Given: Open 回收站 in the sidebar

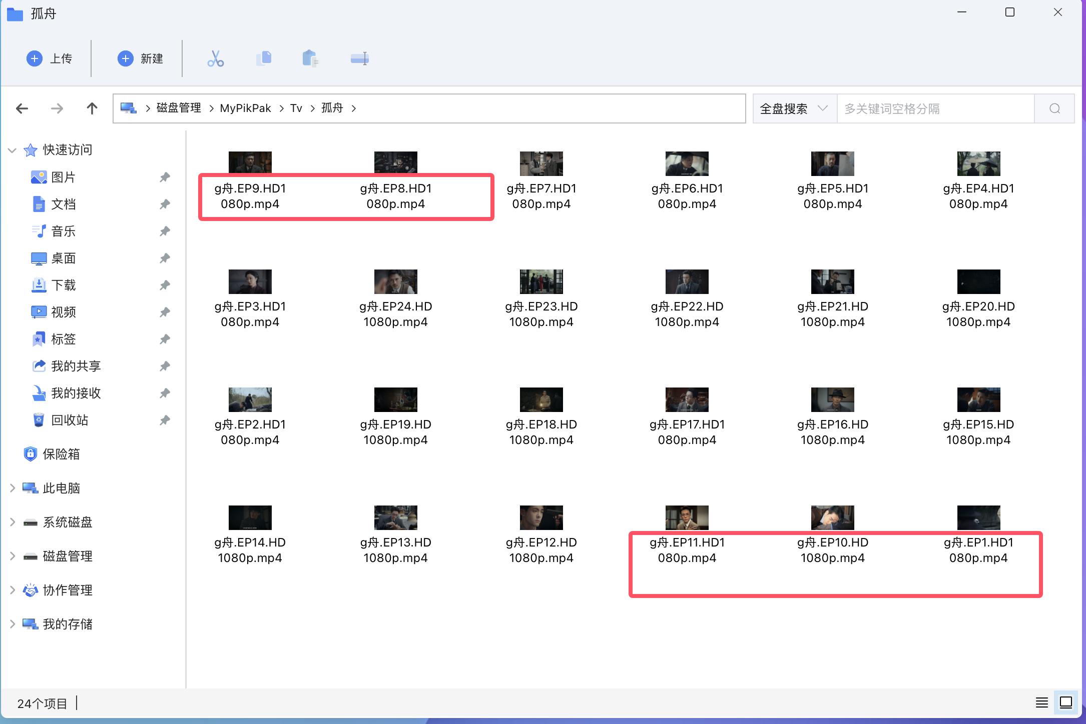Looking at the screenshot, I should click(70, 420).
